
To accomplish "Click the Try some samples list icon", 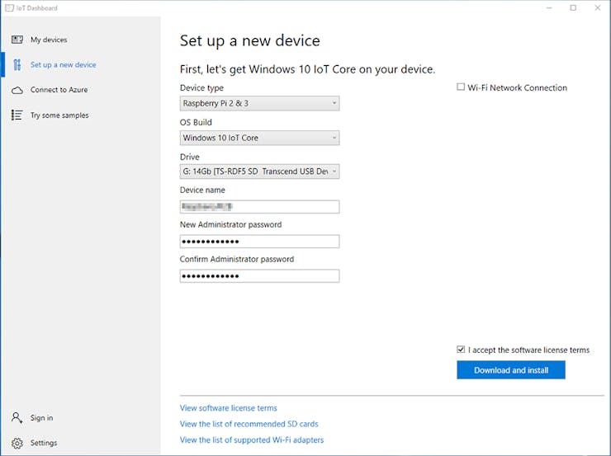I will [x=17, y=115].
